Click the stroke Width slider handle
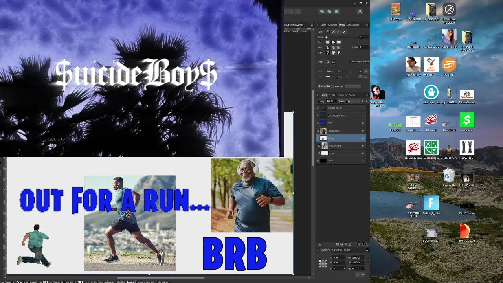 click(327, 37)
